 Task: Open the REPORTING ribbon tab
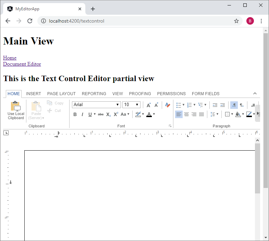coord(94,94)
